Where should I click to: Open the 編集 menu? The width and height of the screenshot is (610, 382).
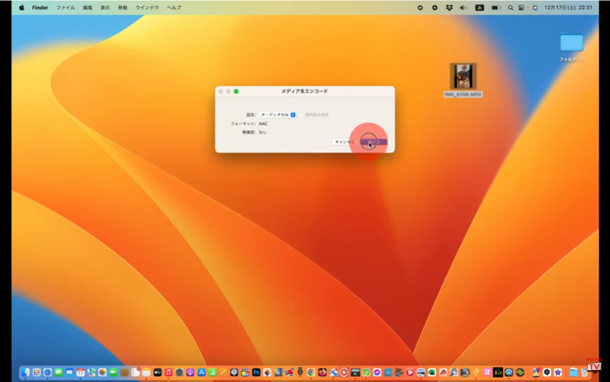point(88,8)
